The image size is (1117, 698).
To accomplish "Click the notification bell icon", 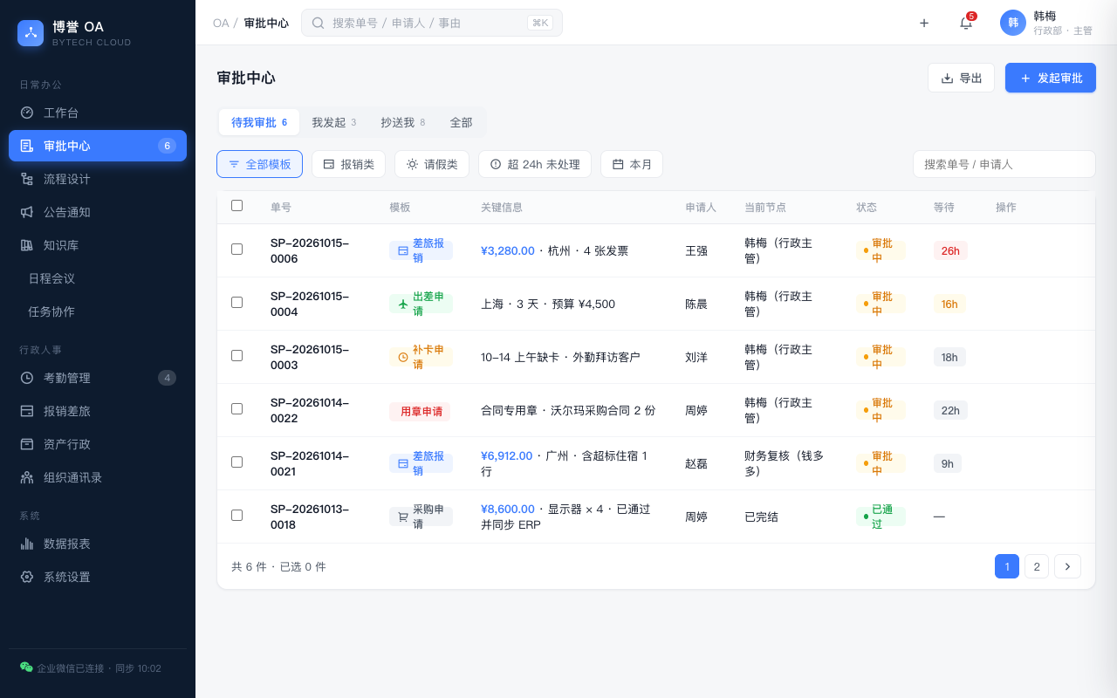I will click(966, 23).
